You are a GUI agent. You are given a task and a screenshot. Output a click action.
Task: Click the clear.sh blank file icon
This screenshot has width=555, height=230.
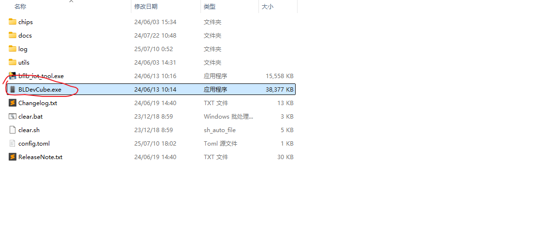[x=13, y=130]
